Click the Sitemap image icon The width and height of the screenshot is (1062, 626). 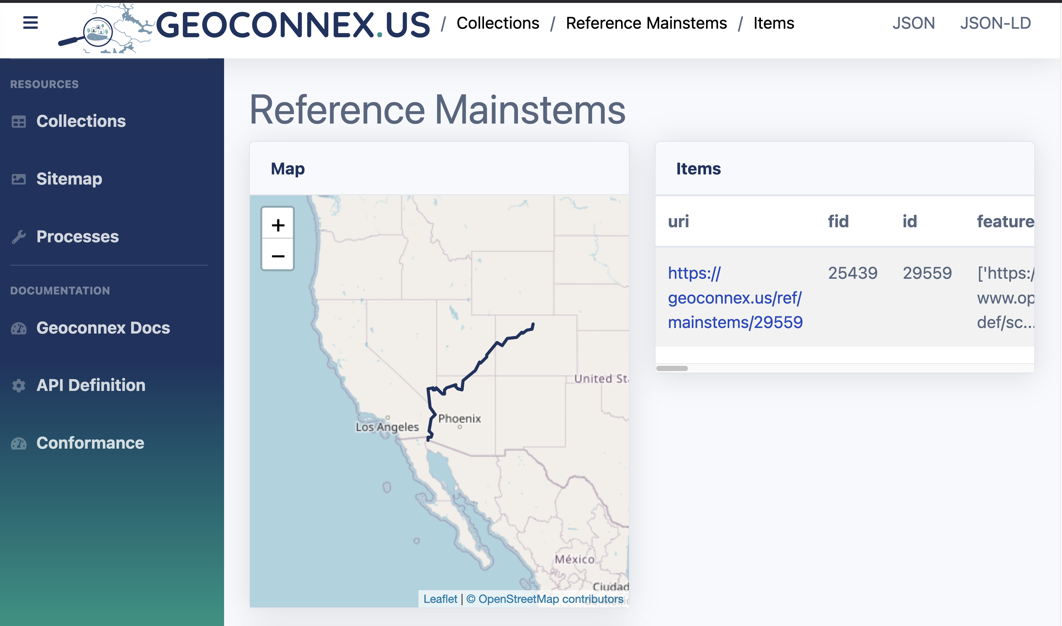pos(19,179)
